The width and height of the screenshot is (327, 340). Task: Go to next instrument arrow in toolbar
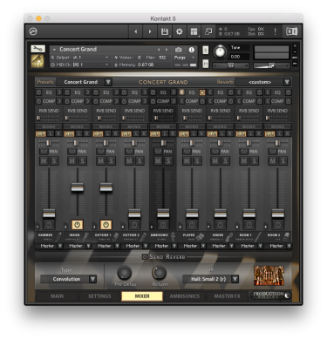point(150,31)
